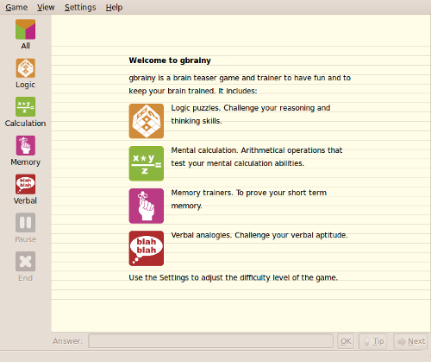Open the Help menu
431x362 pixels.
(x=114, y=7)
